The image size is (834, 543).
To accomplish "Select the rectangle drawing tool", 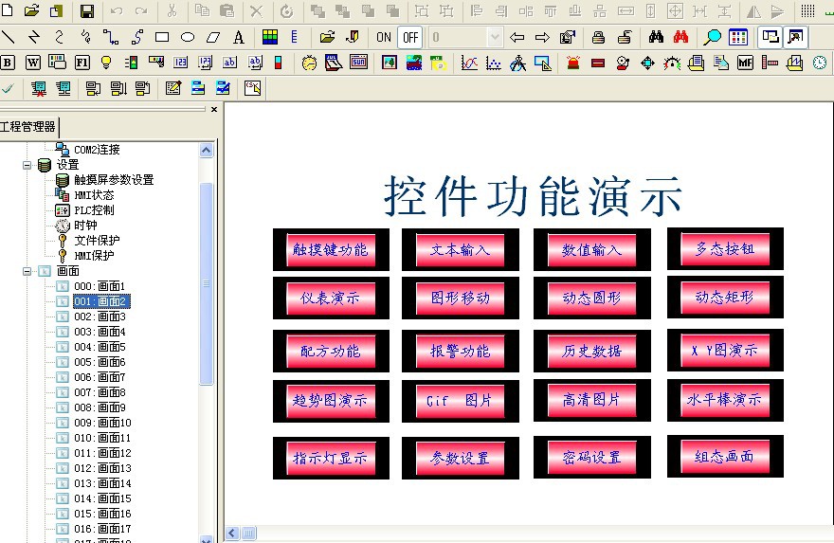I will tap(162, 38).
